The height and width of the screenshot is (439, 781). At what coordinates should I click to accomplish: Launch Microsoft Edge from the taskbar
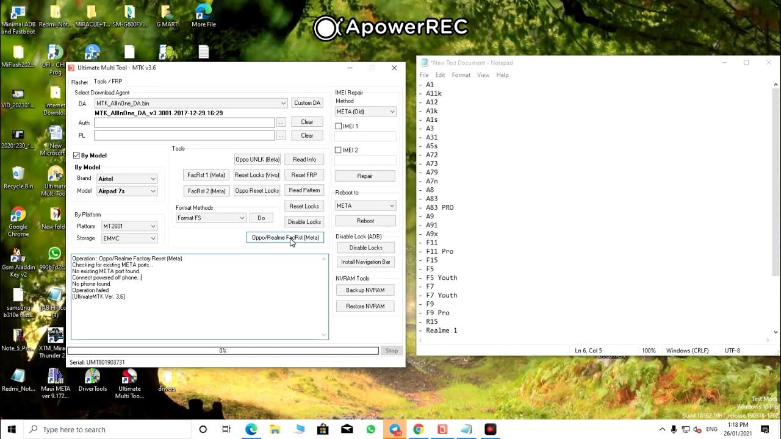point(251,429)
